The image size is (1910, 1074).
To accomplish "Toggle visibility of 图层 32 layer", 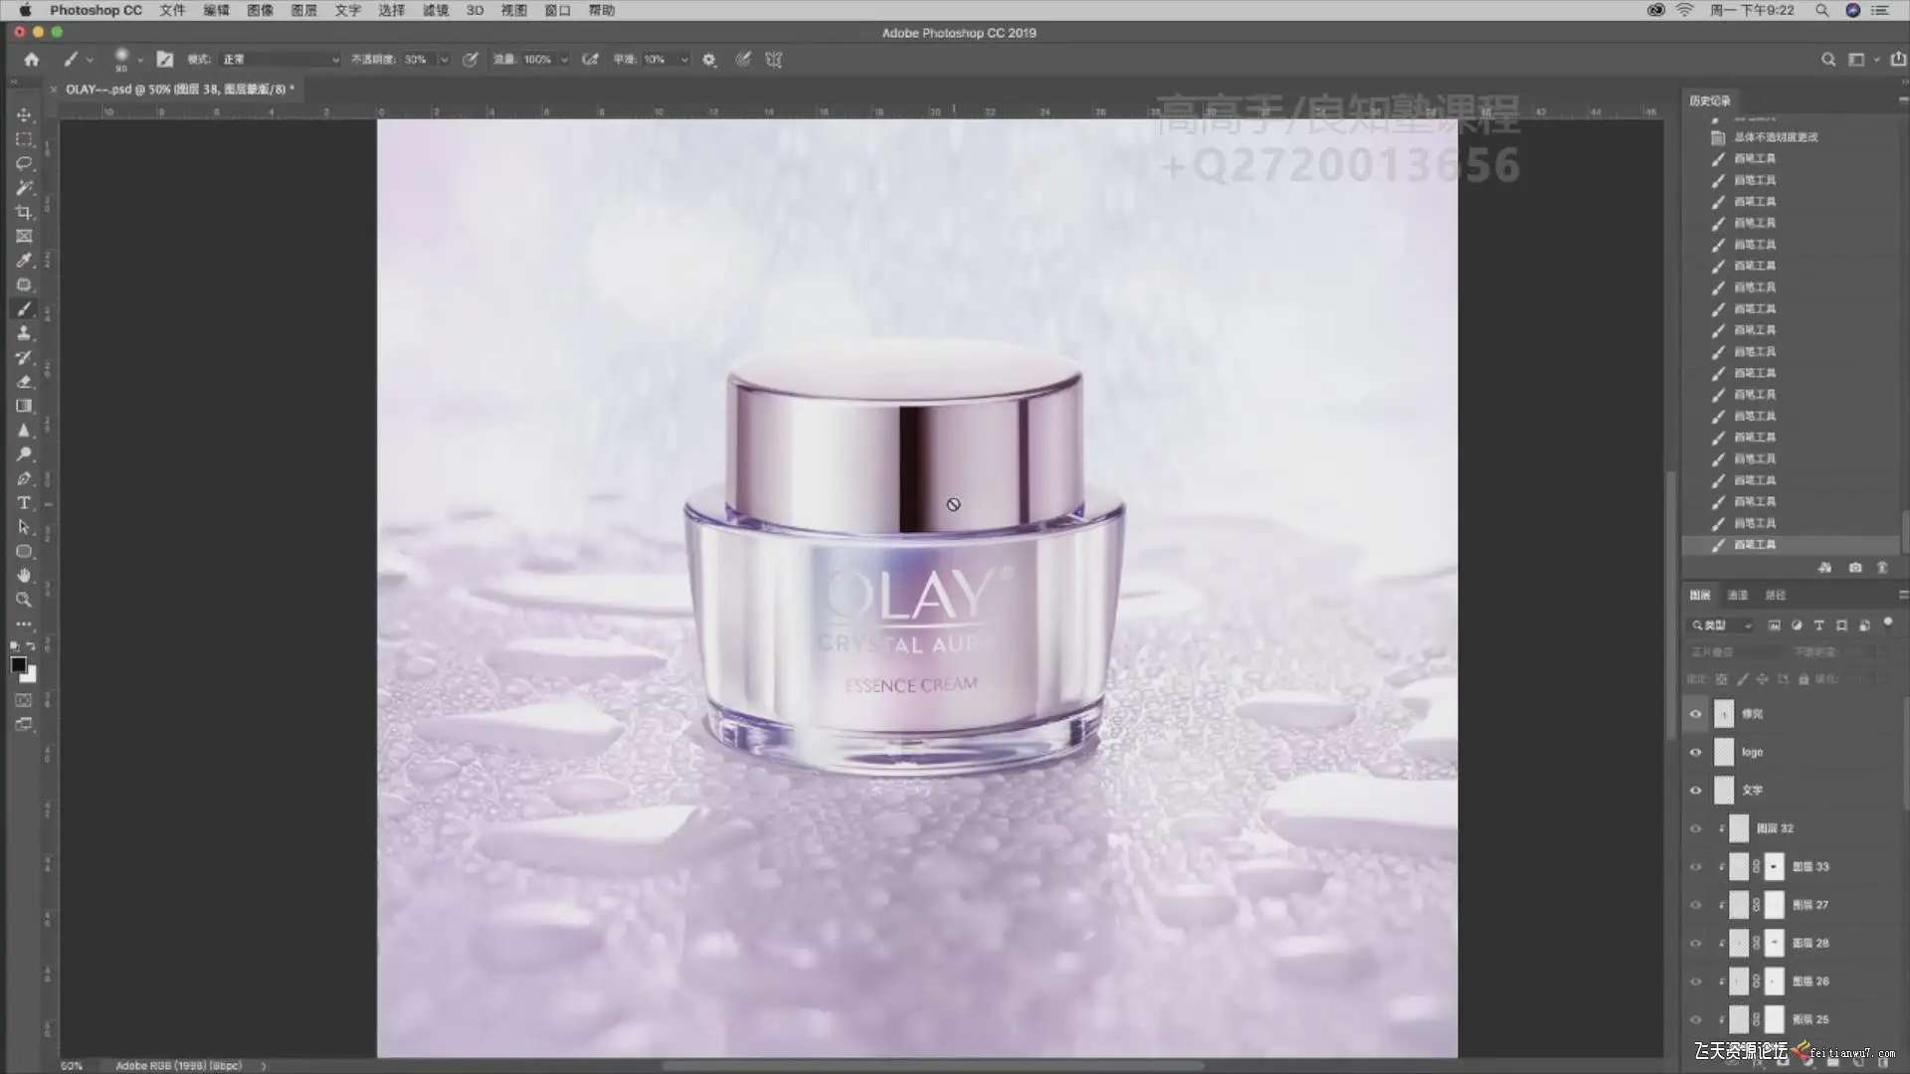I will [x=1696, y=828].
